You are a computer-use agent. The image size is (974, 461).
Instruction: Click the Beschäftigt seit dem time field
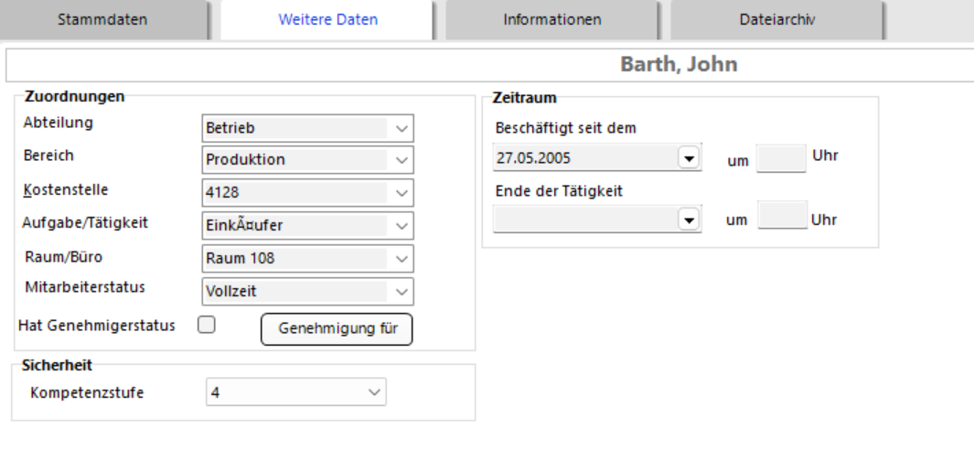781,158
